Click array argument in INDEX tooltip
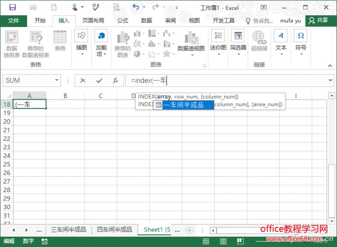The width and height of the screenshot is (337, 247). click(x=164, y=97)
